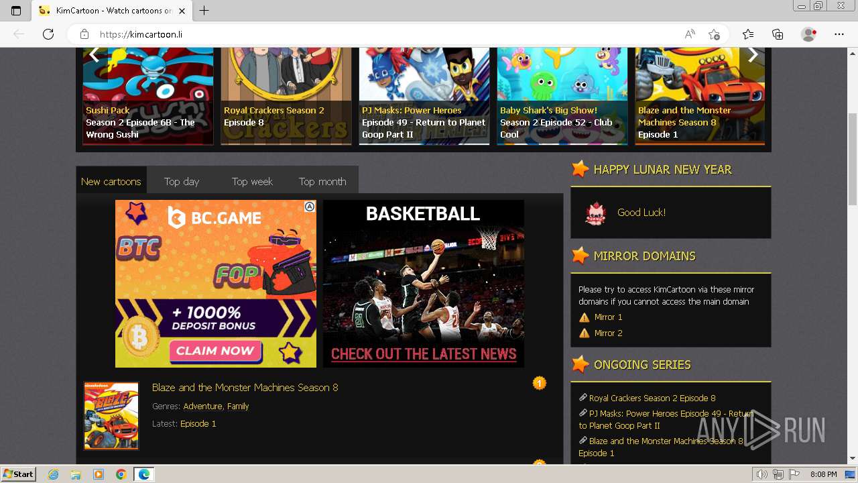The height and width of the screenshot is (483, 858).
Task: Click Microsoft Edge taskbar icon
Action: point(144,474)
